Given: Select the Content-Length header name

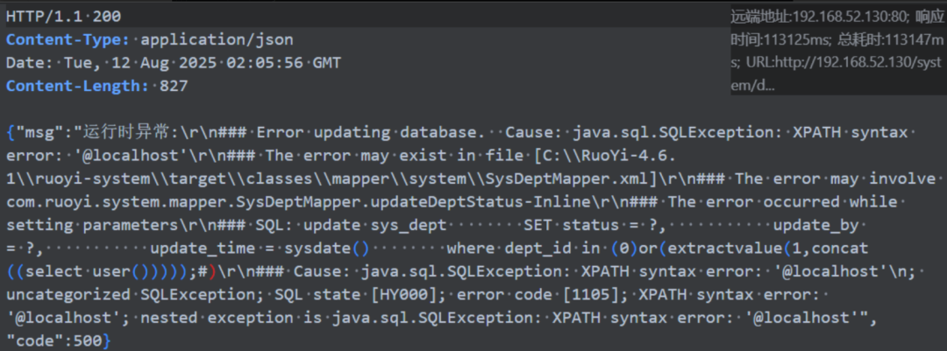Looking at the screenshot, I should [78, 86].
